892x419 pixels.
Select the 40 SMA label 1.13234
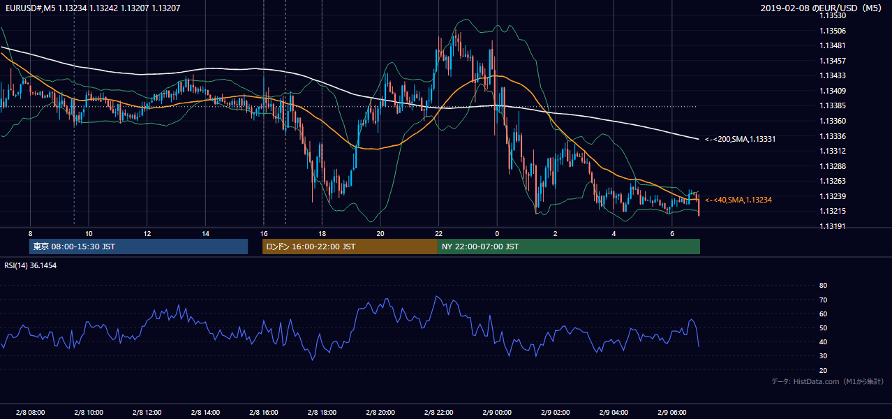point(738,200)
